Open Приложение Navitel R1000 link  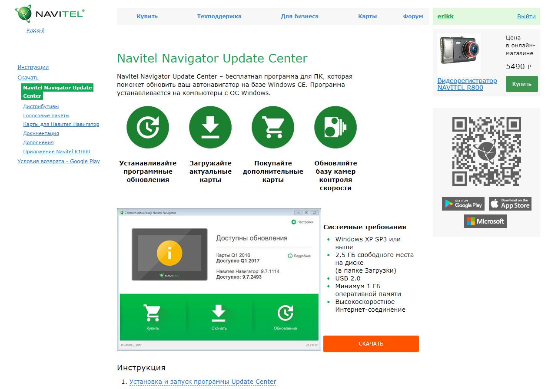[x=56, y=152]
